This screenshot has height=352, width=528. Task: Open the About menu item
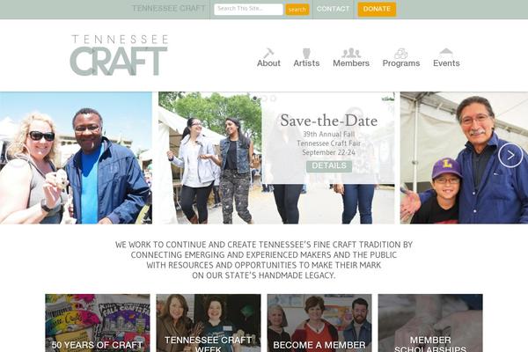[x=268, y=63]
